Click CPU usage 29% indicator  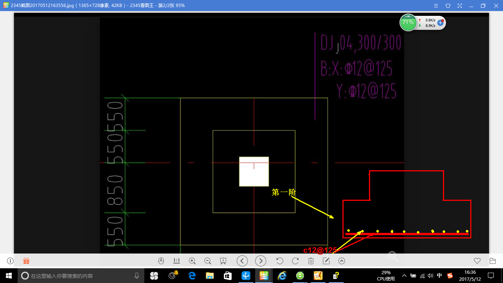click(x=386, y=275)
